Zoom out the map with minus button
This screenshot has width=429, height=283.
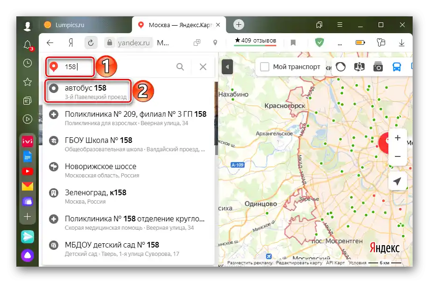(x=398, y=156)
